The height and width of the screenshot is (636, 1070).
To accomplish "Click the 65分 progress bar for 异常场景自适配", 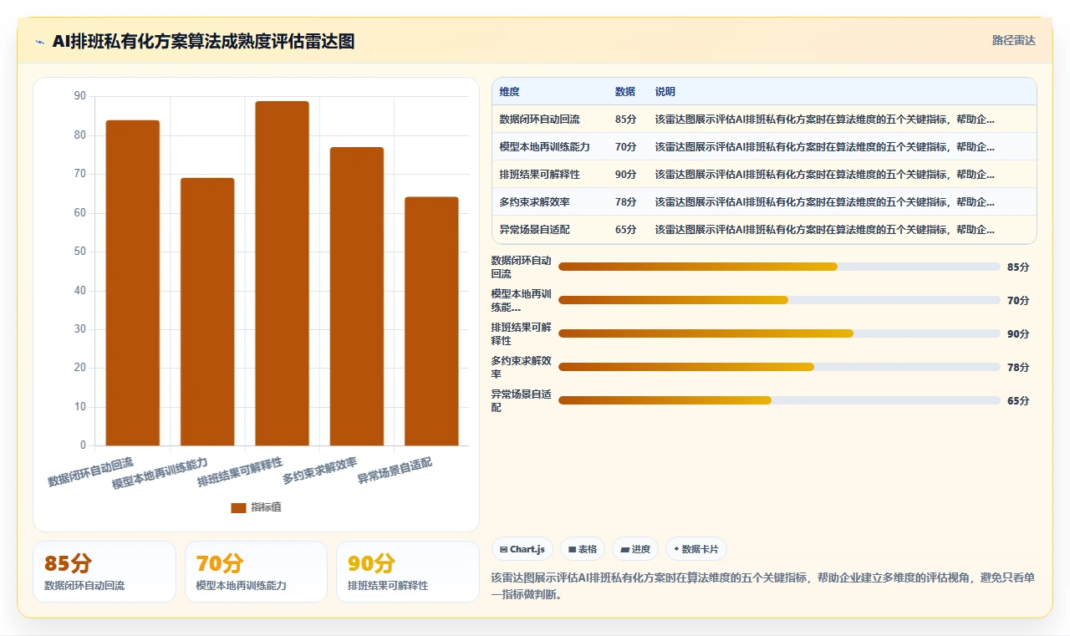I will (779, 400).
